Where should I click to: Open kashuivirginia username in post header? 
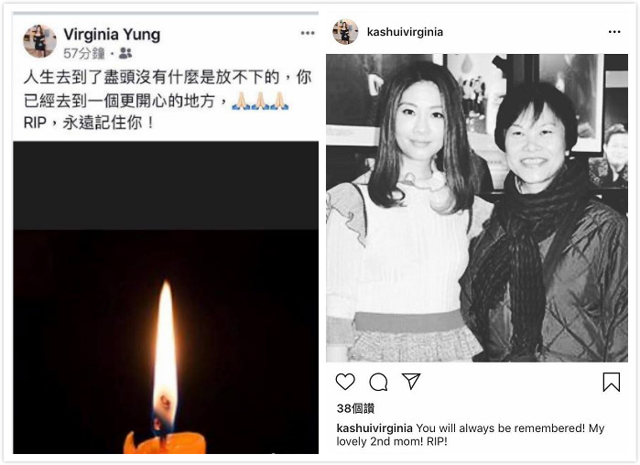[405, 32]
